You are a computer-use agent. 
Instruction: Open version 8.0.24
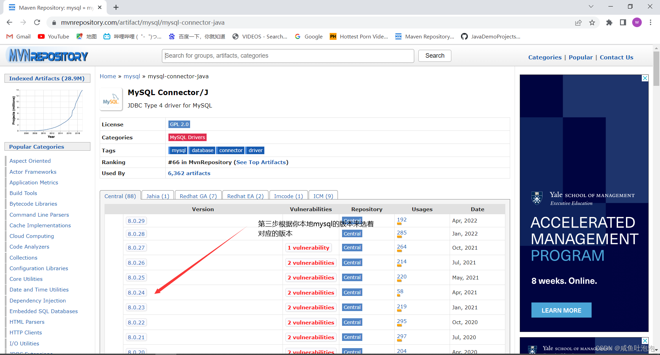pos(136,293)
